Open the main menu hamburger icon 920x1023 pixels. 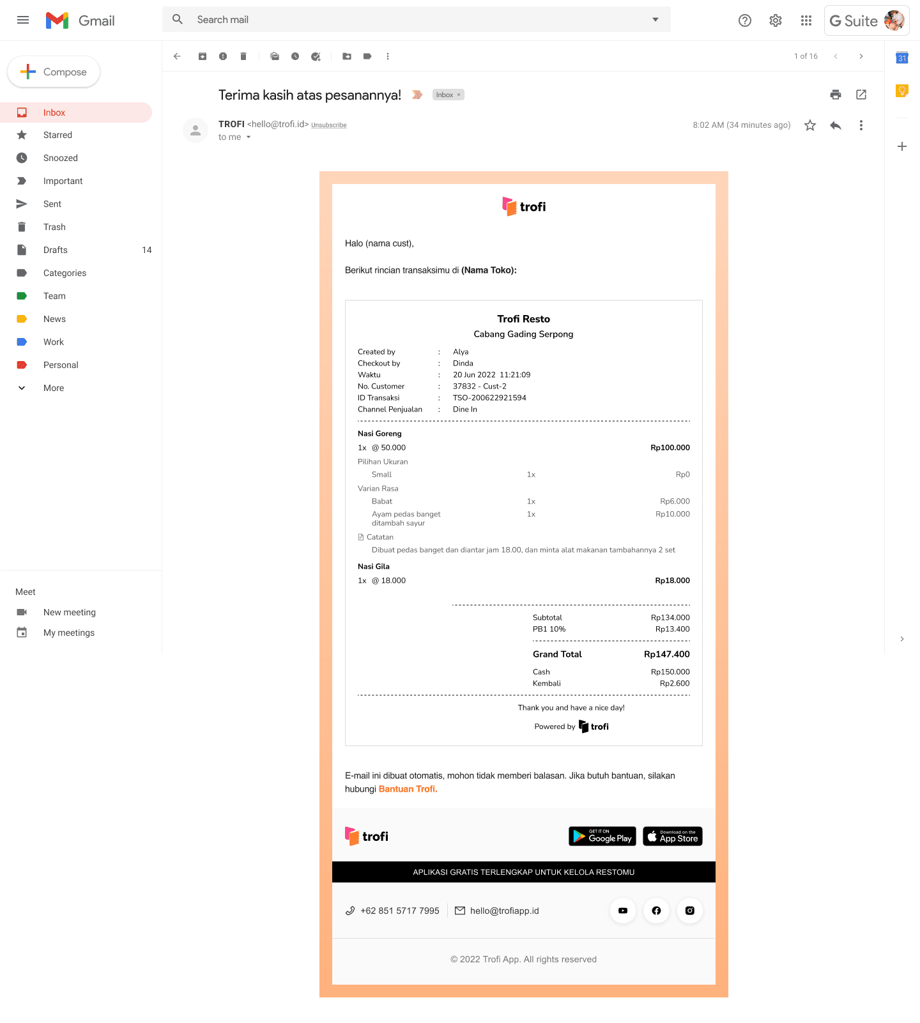(23, 20)
